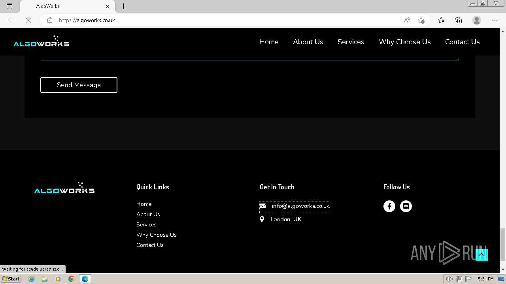Select the Edge icon in the taskbar
This screenshot has width=506, height=284.
[x=85, y=279]
